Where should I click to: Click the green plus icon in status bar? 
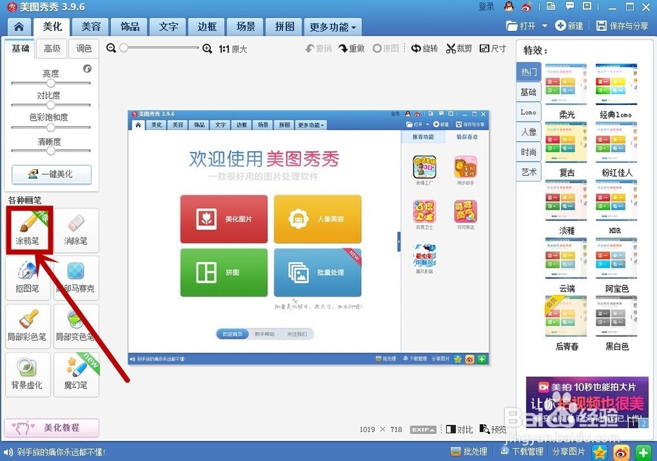[643, 452]
